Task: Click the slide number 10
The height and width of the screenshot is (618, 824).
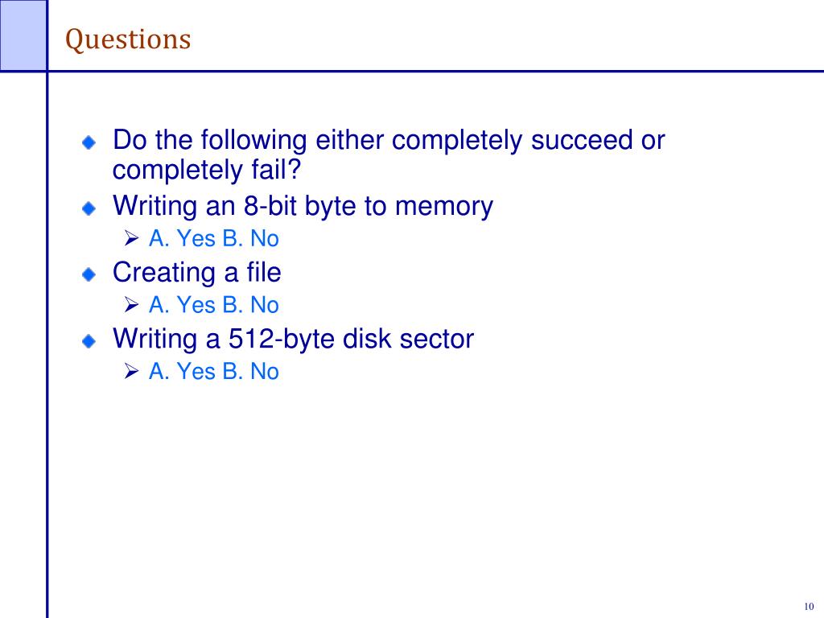Action: point(809,607)
